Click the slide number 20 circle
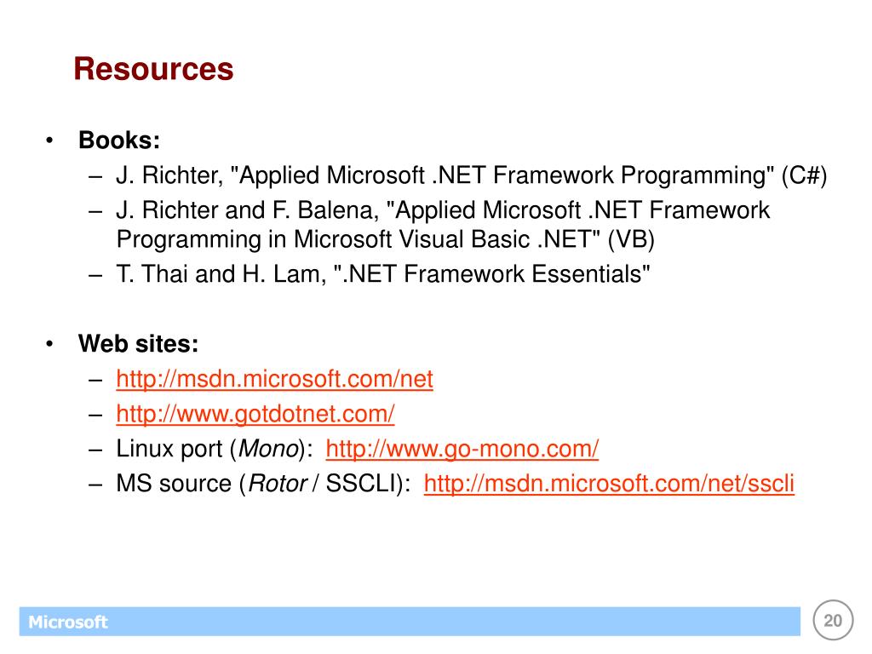The image size is (872, 654). pyautogui.click(x=833, y=620)
